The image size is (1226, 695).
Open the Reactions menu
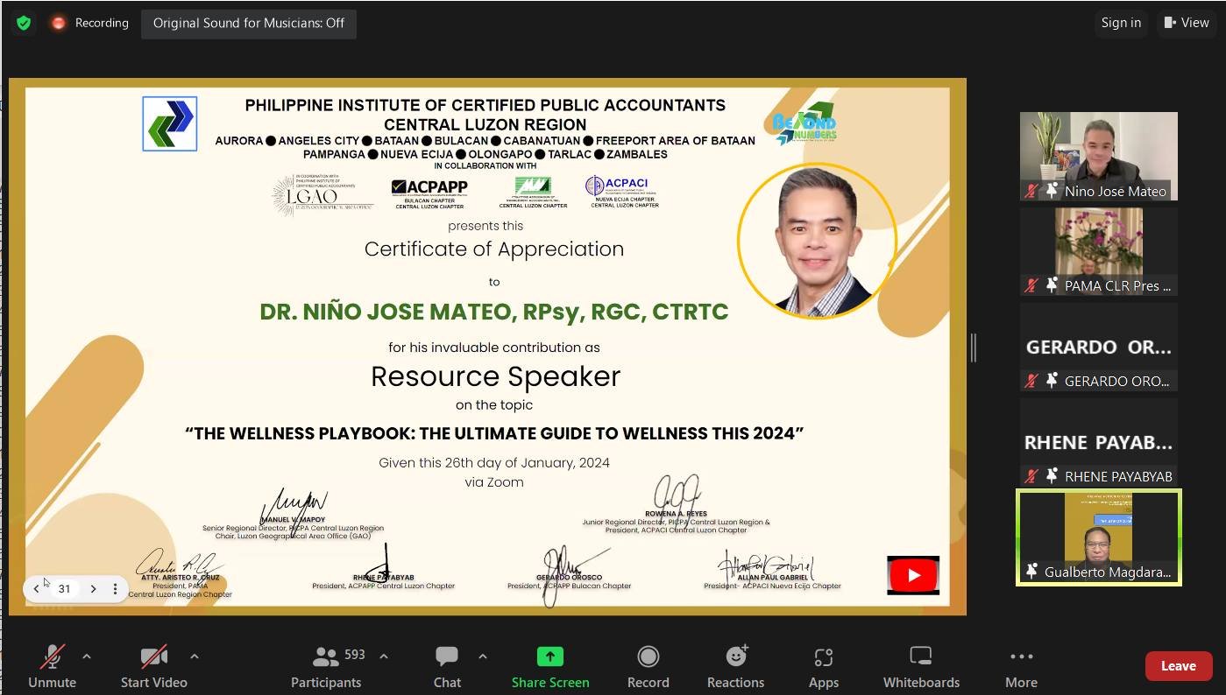point(735,667)
